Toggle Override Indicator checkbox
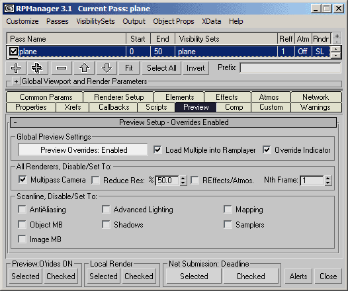This screenshot has width=348, height=291. tap(267, 149)
